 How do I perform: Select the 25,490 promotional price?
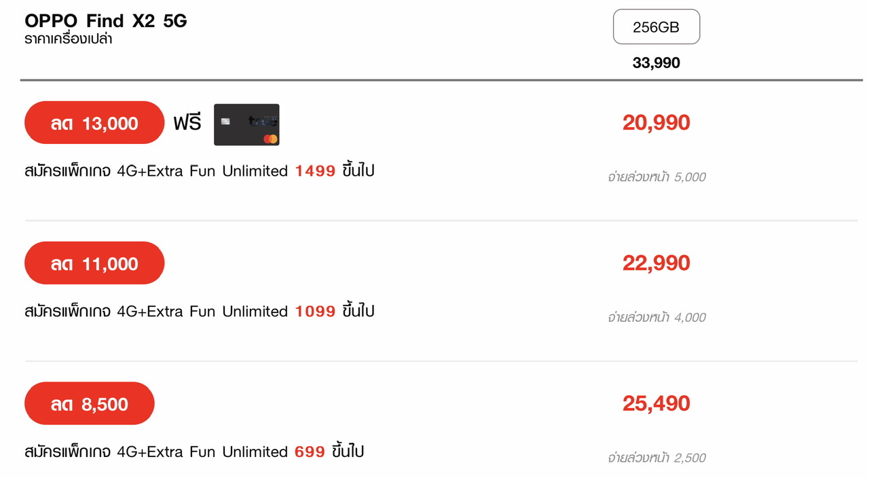[656, 404]
